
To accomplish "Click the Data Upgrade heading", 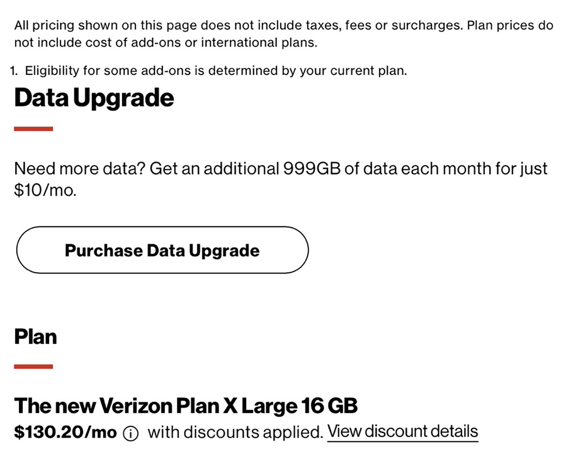I will point(94,98).
